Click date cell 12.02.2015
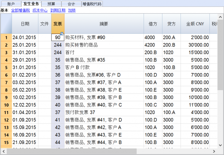The image size is (224, 155). click(25, 105)
